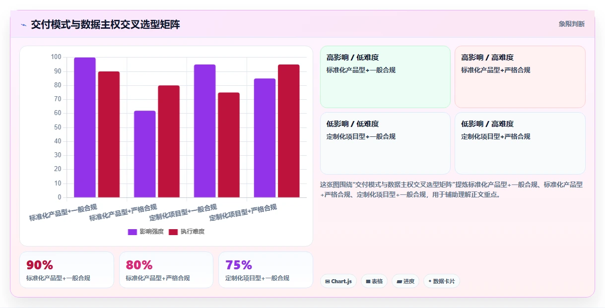
Task: Click the 表格 tag icon
Action: tap(368, 281)
